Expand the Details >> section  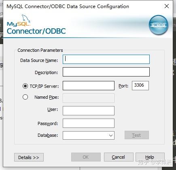tap(29, 157)
